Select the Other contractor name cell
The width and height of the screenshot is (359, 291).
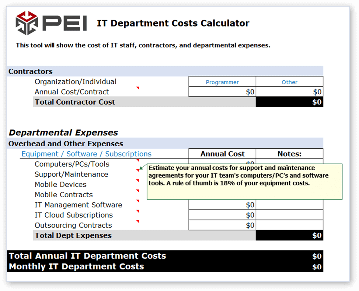click(x=289, y=81)
